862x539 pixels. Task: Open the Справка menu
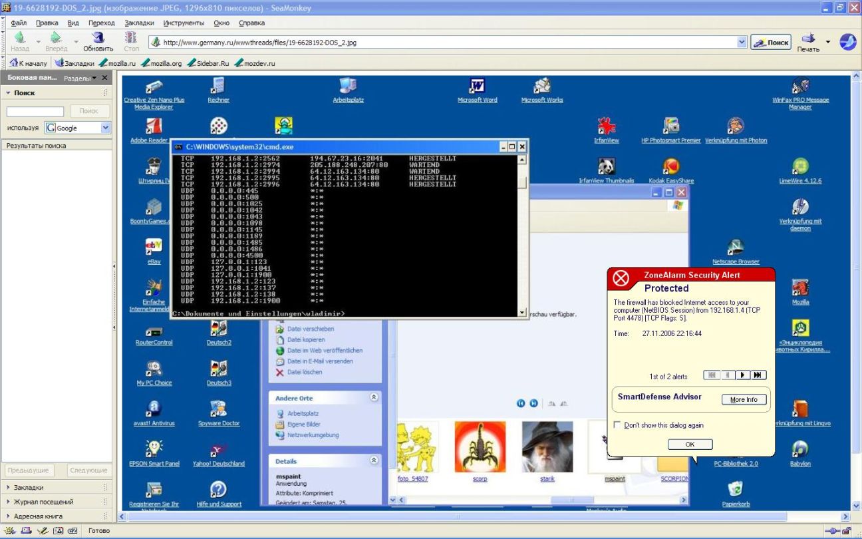pos(251,23)
